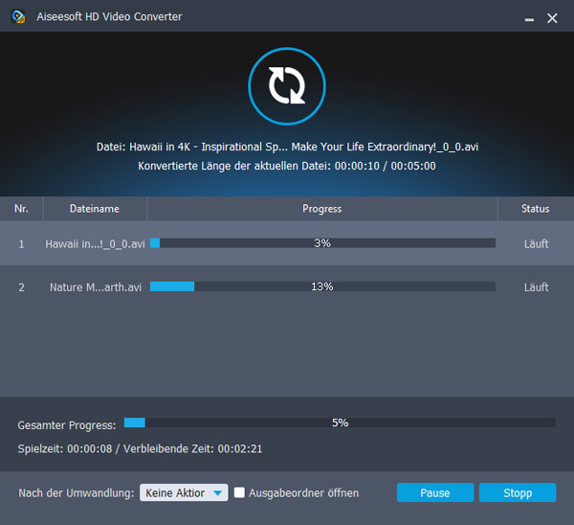Click the circular conversion refresh icon
Image resolution: width=574 pixels, height=525 pixels.
point(286,85)
